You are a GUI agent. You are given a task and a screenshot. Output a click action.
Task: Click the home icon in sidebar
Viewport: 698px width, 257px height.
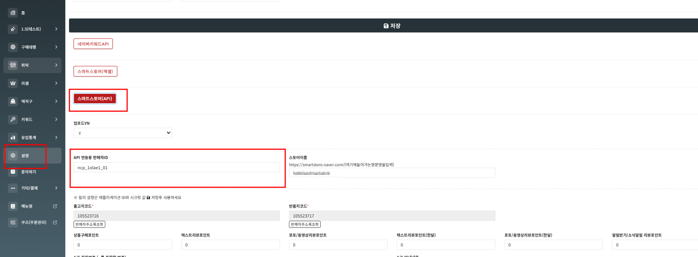coord(13,13)
